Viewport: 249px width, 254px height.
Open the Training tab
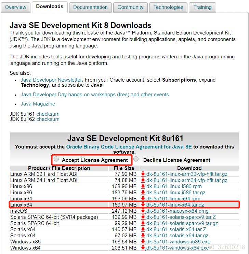point(202,7)
